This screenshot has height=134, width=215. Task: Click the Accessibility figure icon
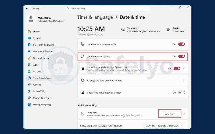tap(29, 91)
